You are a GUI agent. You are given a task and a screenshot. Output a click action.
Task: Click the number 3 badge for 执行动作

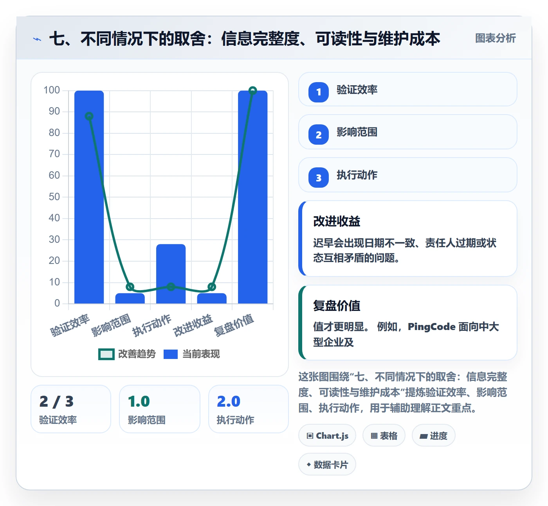point(319,178)
